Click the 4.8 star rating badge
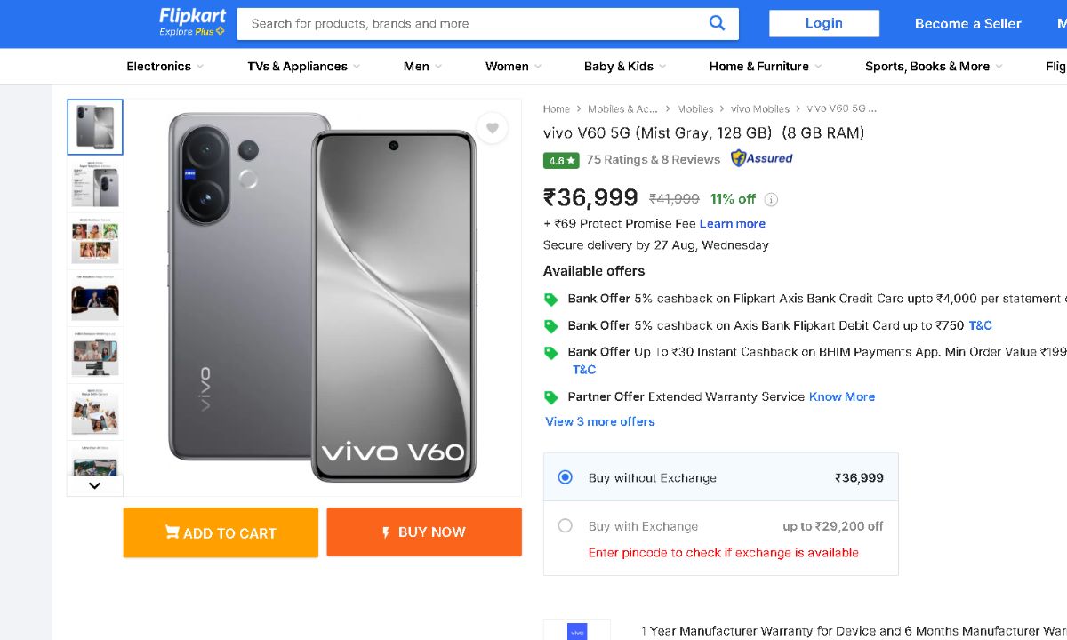The width and height of the screenshot is (1067, 640). pos(561,160)
